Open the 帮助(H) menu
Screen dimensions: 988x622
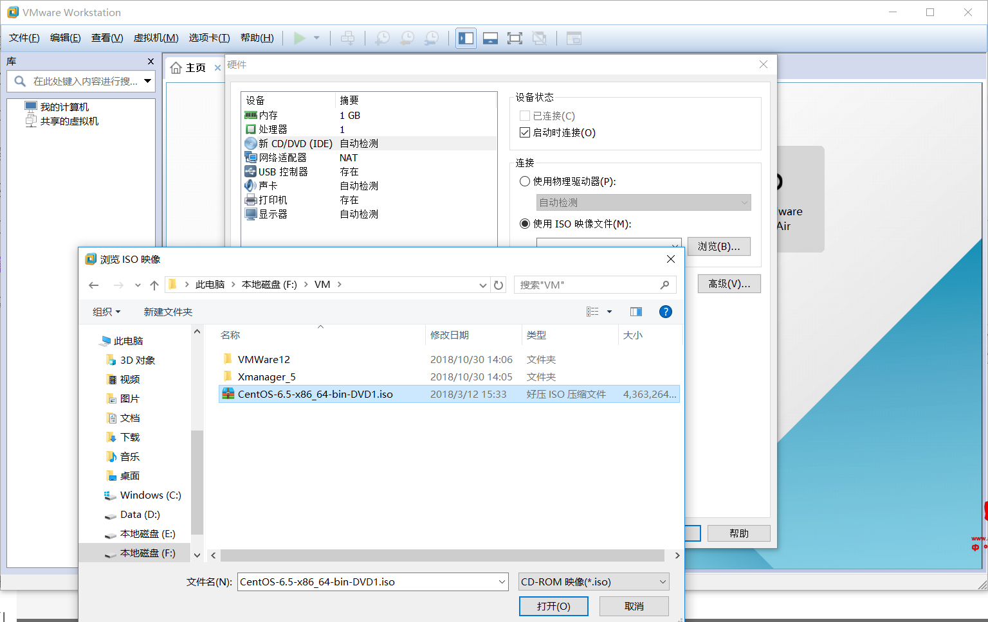pos(257,38)
